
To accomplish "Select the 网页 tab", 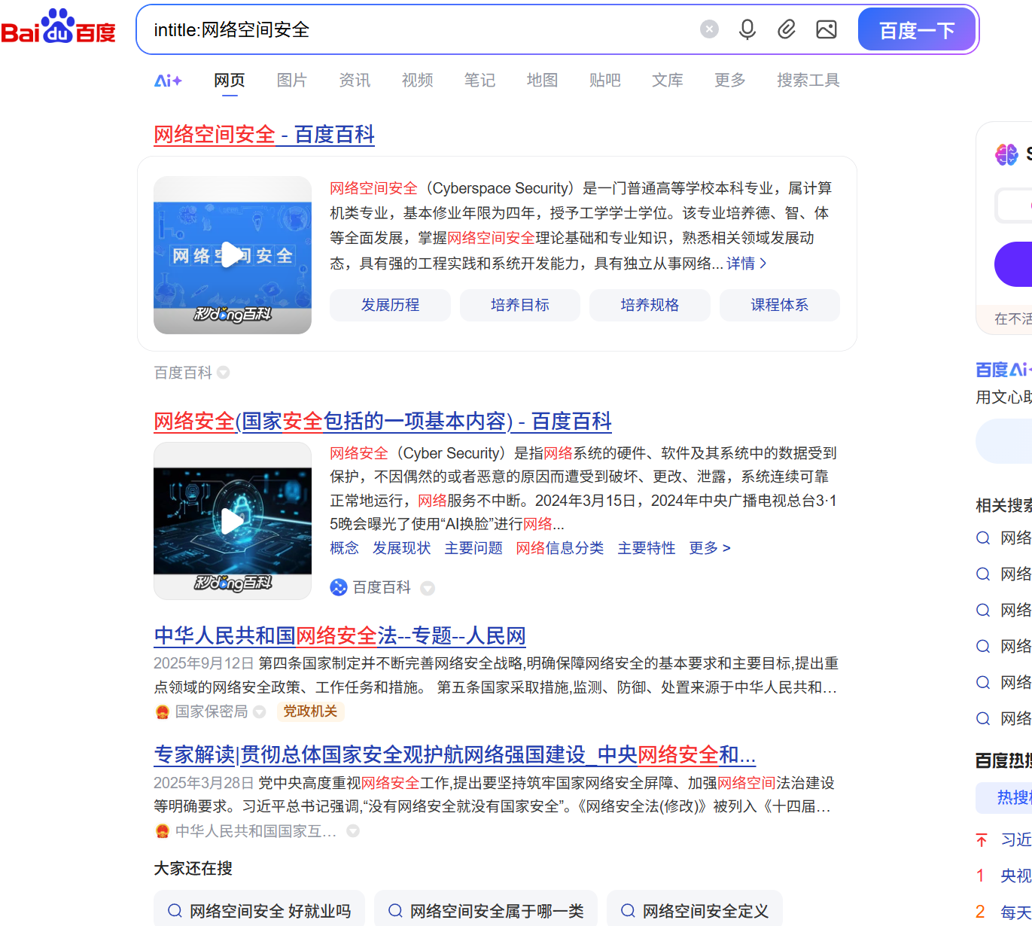I will tap(230, 81).
